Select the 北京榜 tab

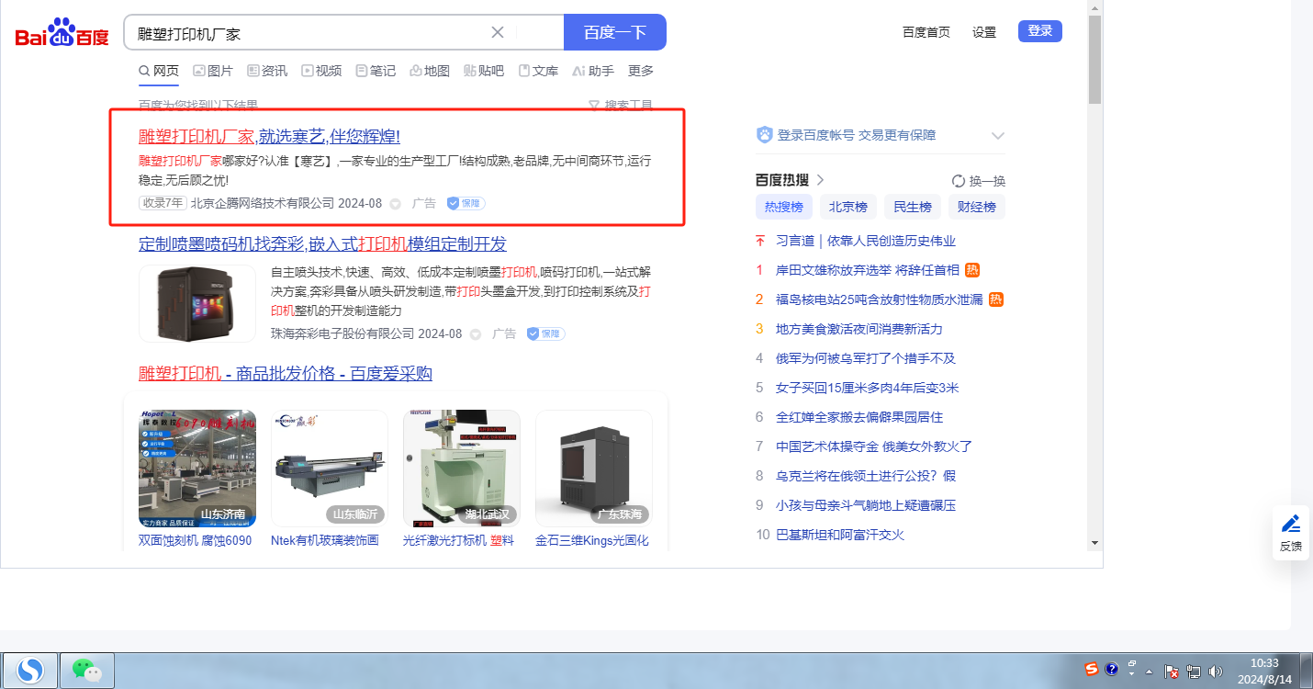tap(848, 207)
